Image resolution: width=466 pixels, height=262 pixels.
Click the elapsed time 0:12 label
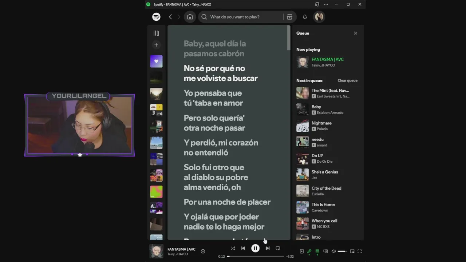[x=221, y=257]
